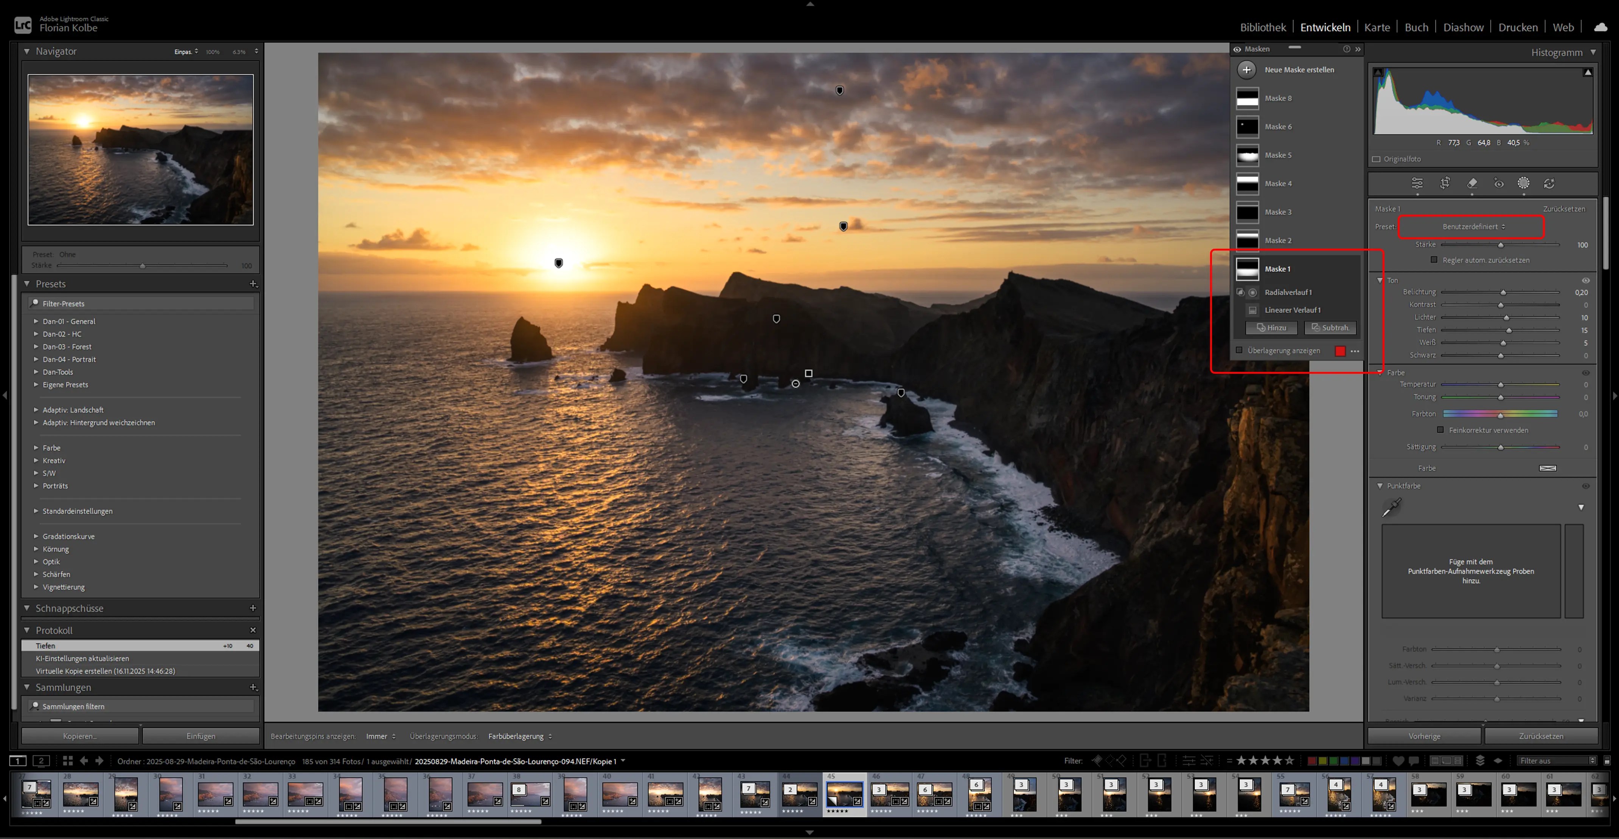1619x839 pixels.
Task: Pick the Punktfarbe eyedropper tool
Action: point(1392,508)
